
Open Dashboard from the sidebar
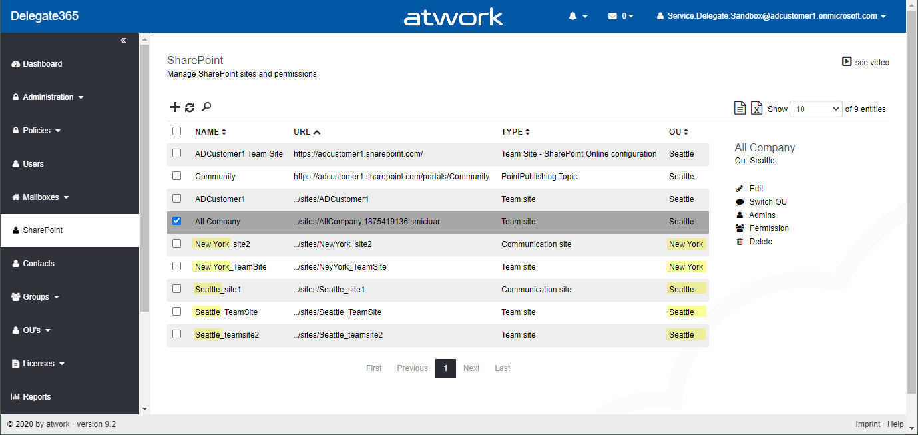tap(42, 64)
